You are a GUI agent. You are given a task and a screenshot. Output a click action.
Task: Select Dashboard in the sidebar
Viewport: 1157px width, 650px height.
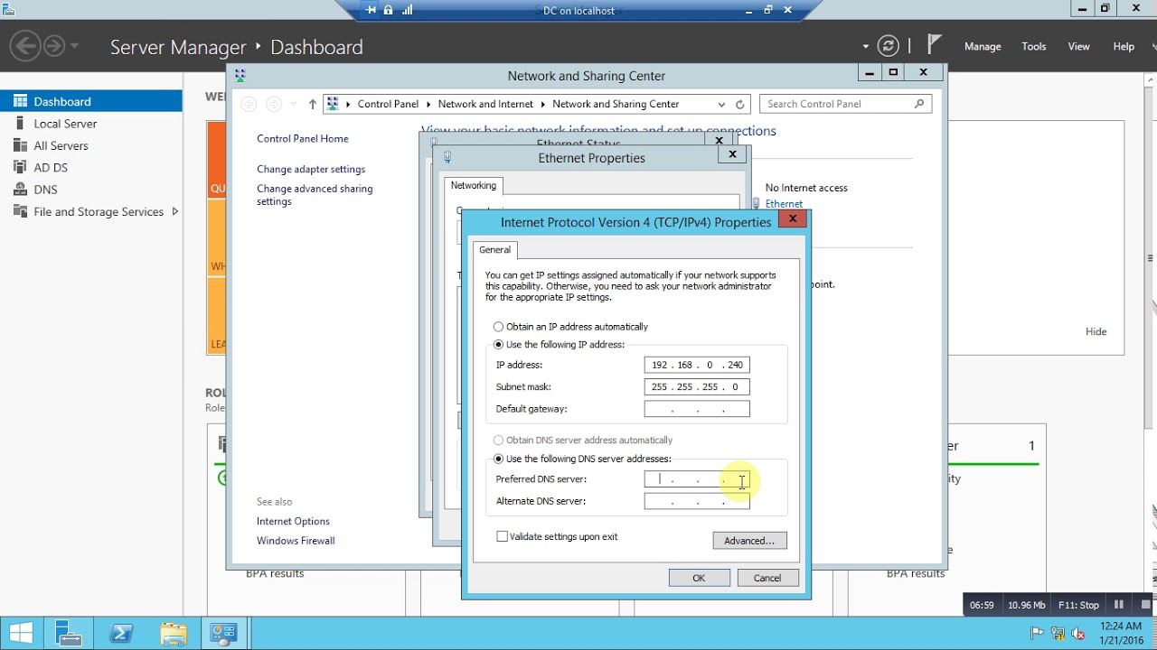90,101
